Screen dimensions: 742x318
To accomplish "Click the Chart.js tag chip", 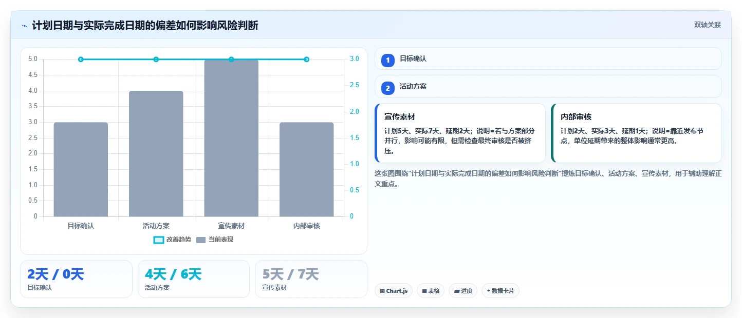I will tap(394, 291).
